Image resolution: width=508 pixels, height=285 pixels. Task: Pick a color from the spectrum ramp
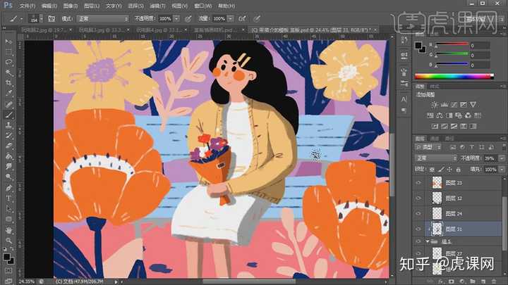pos(454,76)
